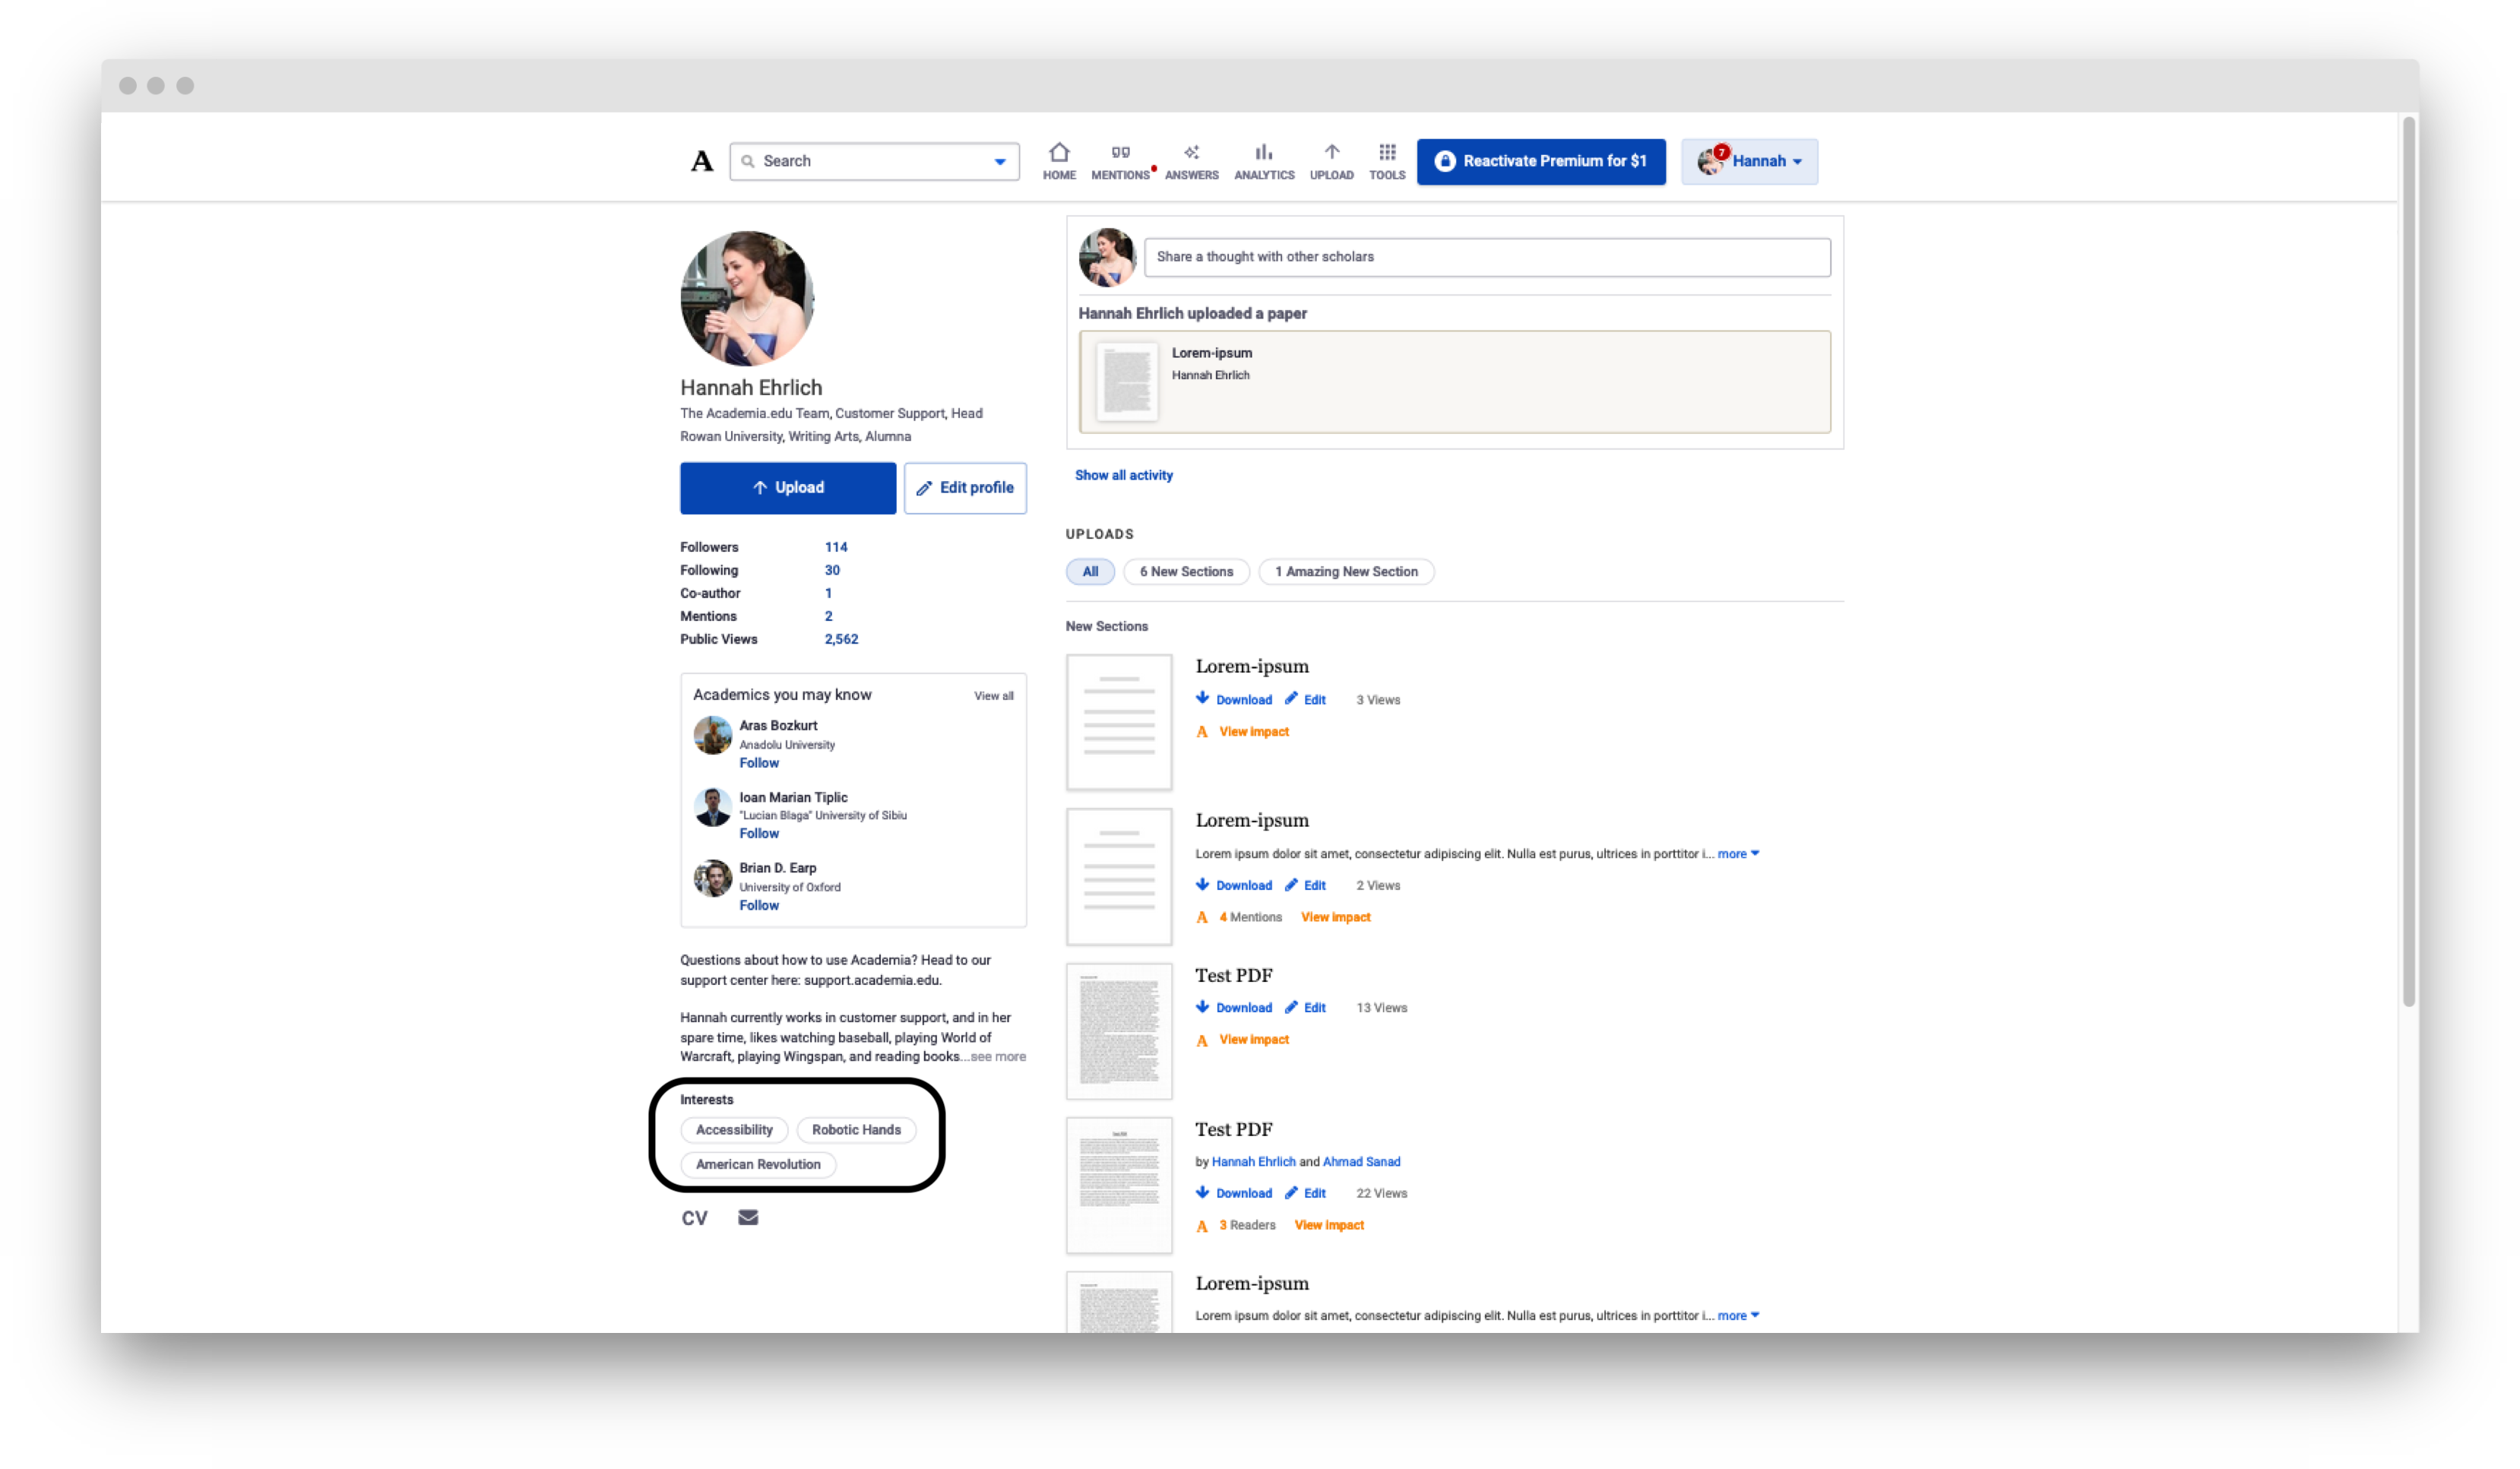This screenshot has height=1469, width=2520.
Task: Open the Ahmad Sanad author link
Action: (x=1361, y=1162)
